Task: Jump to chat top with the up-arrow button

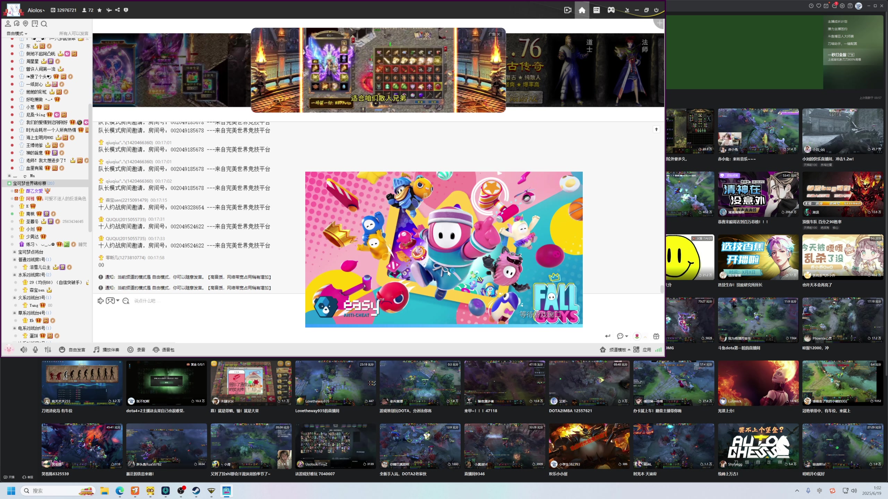Action: pyautogui.click(x=656, y=129)
